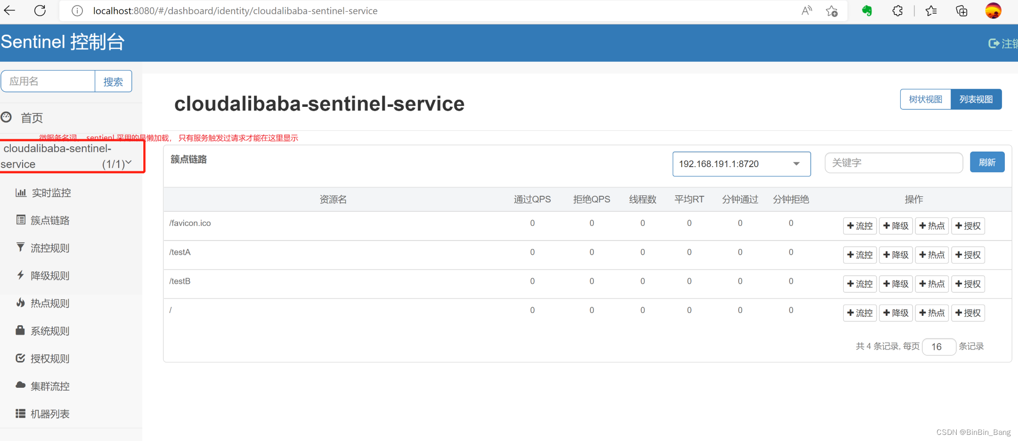
Task: Add 授权 rule for /favicon.ico
Action: coord(968,226)
